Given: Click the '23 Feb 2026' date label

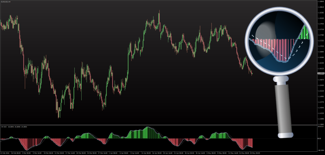Looking at the screenshot, I should 4,153.
